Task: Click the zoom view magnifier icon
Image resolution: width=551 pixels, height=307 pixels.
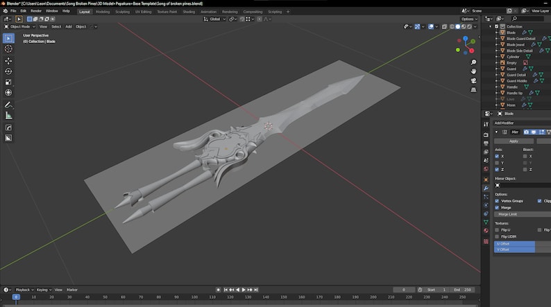Action: point(473,62)
